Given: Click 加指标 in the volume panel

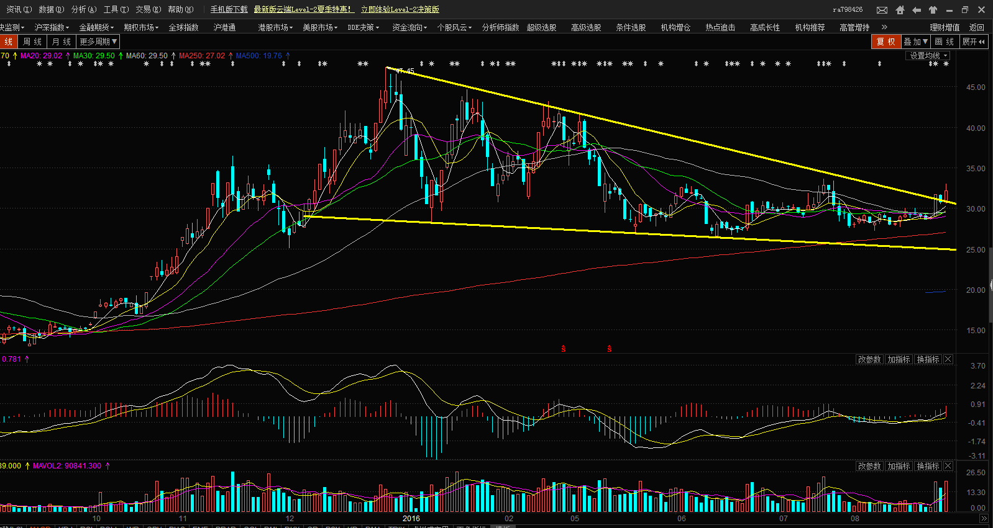Looking at the screenshot, I should tap(899, 466).
